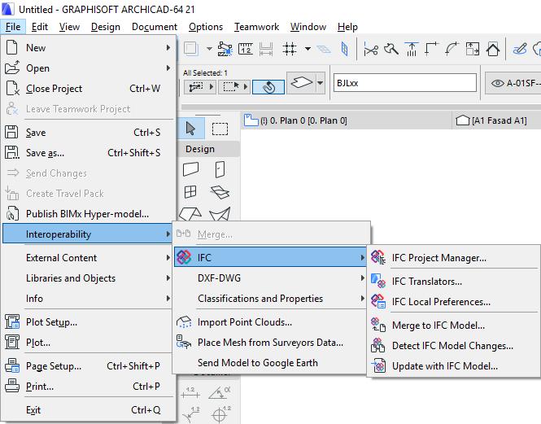Image resolution: width=541 pixels, height=424 pixels.
Task: Click Import Point Clouds
Action: pos(270,321)
